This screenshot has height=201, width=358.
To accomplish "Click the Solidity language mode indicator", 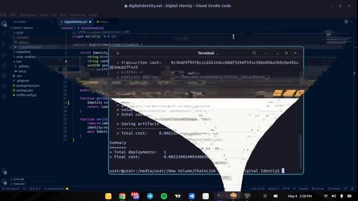I will pos(303,189).
